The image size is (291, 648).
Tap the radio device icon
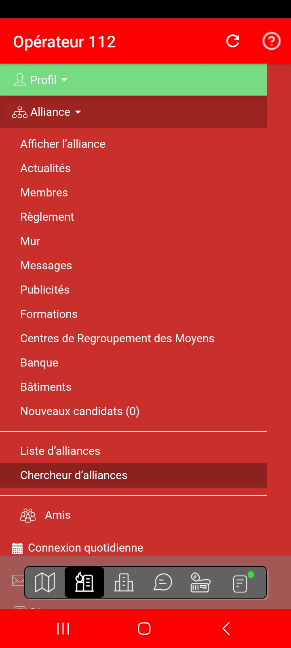coord(200,583)
